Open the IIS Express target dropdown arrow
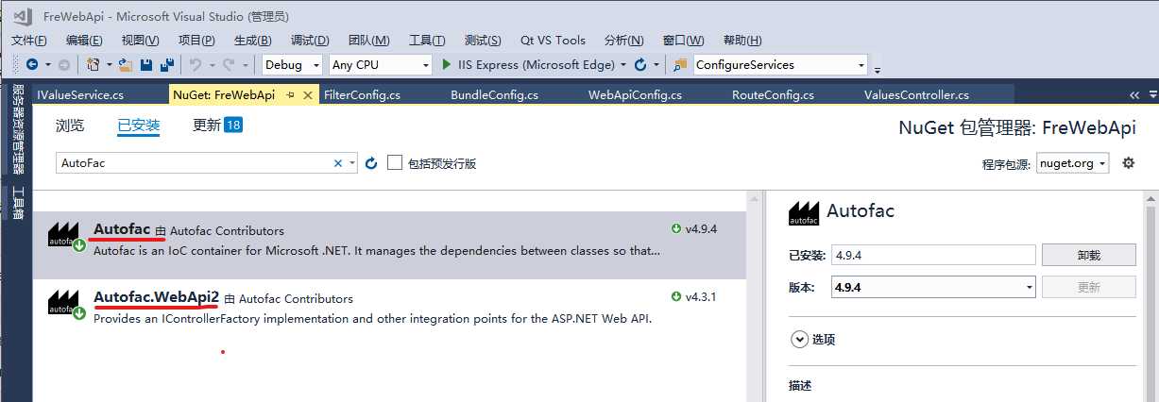The width and height of the screenshot is (1159, 402). tap(623, 65)
